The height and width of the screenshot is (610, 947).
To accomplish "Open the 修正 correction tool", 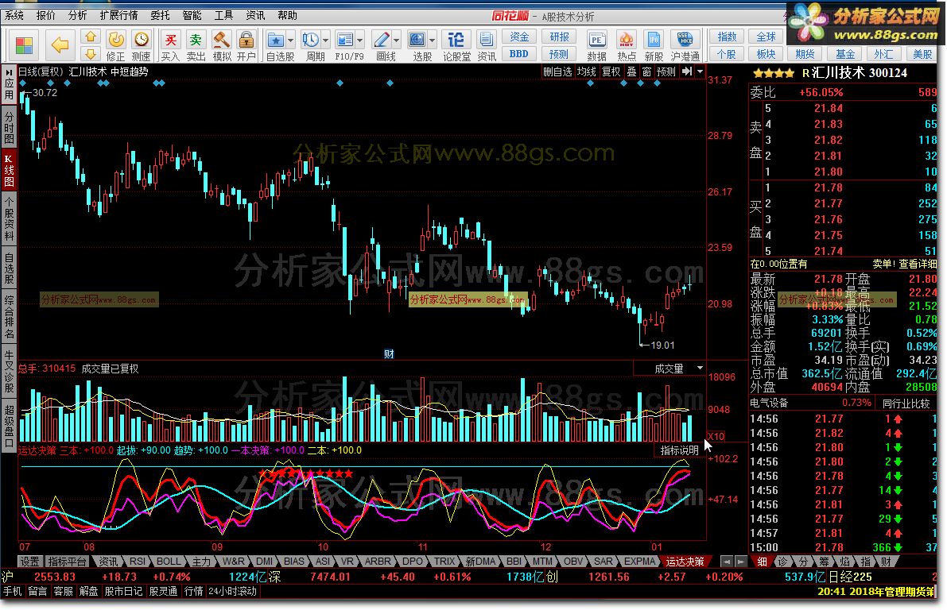I will (x=115, y=46).
